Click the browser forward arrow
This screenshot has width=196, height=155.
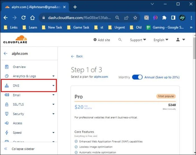click(x=14, y=18)
